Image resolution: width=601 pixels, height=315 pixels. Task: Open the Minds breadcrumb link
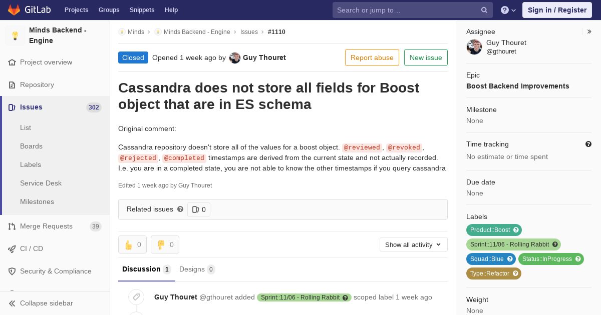point(136,32)
